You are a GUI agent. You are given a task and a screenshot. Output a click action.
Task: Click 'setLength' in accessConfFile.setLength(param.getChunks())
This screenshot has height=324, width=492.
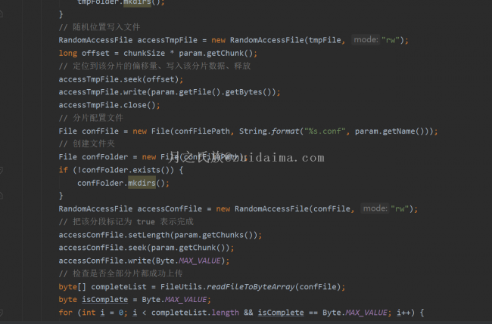pos(148,235)
